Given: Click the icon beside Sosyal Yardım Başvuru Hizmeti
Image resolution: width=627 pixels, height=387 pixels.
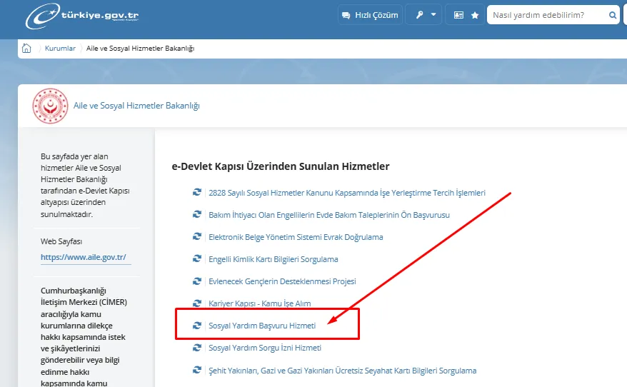Looking at the screenshot, I should pos(197,326).
